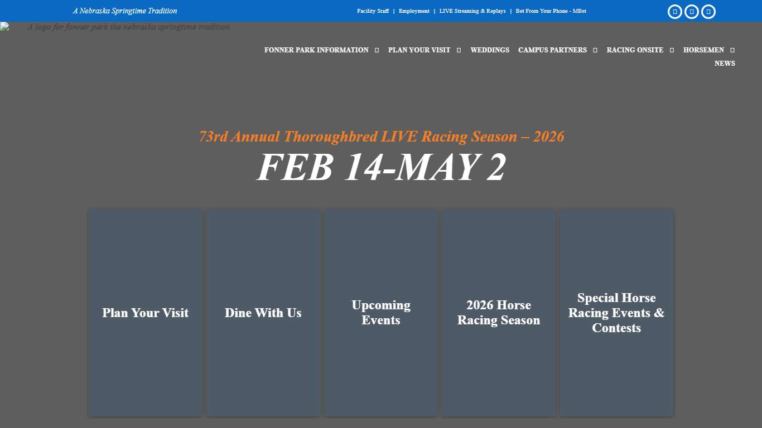Select the Plan Your Visit card
762x428 pixels.
coord(145,313)
